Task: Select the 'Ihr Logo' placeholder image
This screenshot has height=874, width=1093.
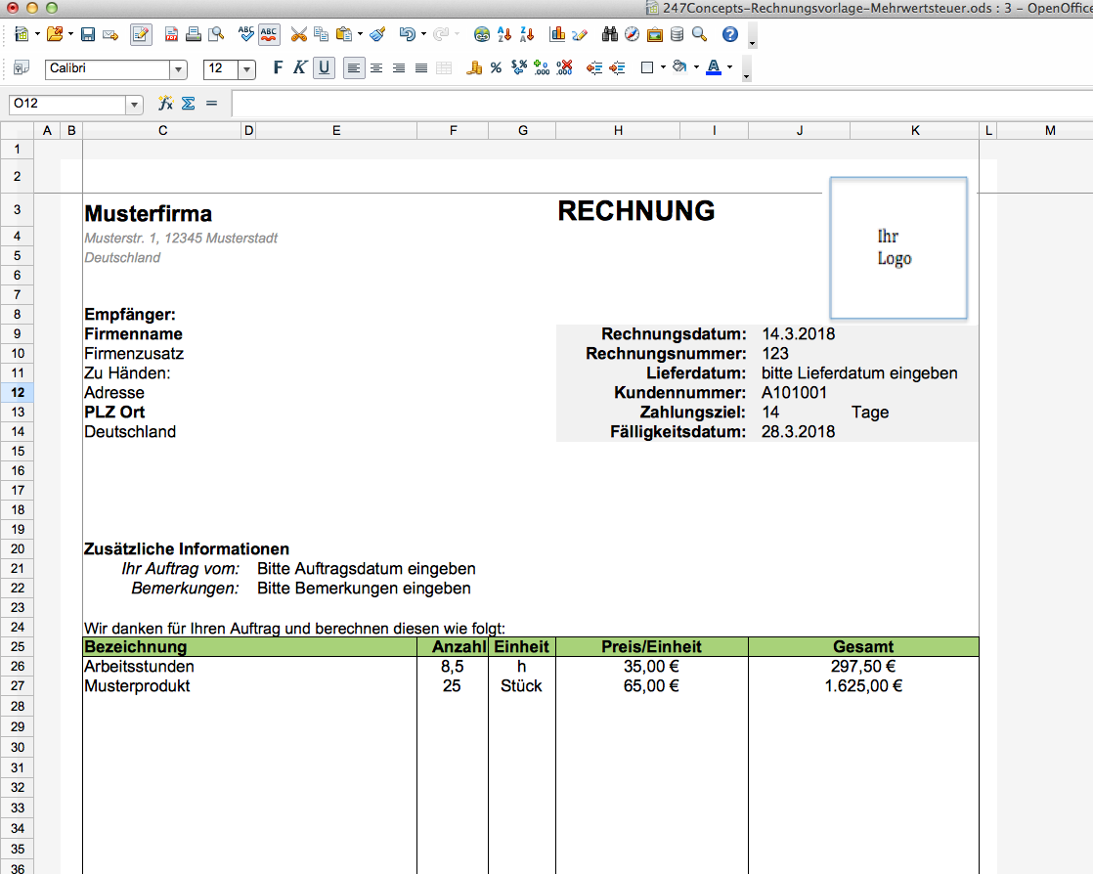Action: (x=897, y=248)
